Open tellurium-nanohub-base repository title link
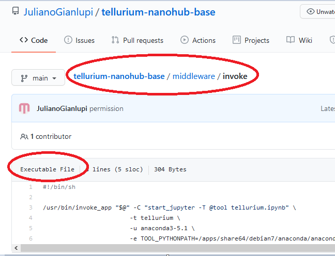The height and width of the screenshot is (256, 335). click(x=158, y=12)
